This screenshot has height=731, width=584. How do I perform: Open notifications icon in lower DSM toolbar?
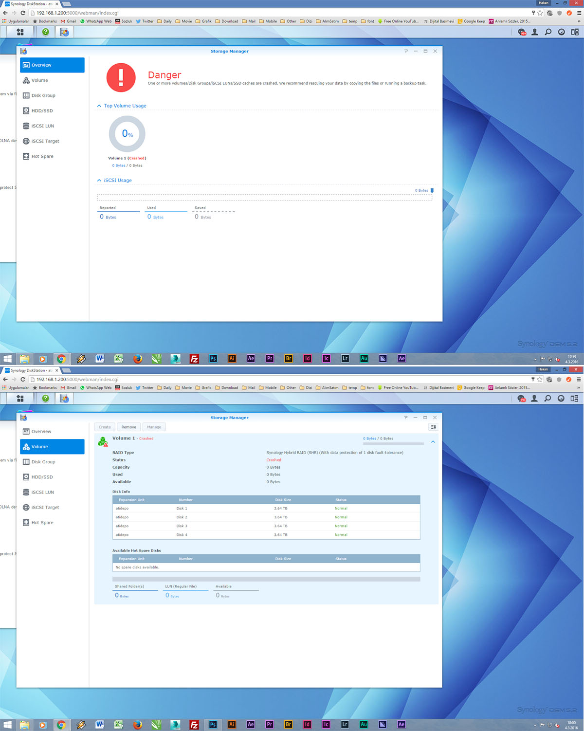click(x=522, y=399)
